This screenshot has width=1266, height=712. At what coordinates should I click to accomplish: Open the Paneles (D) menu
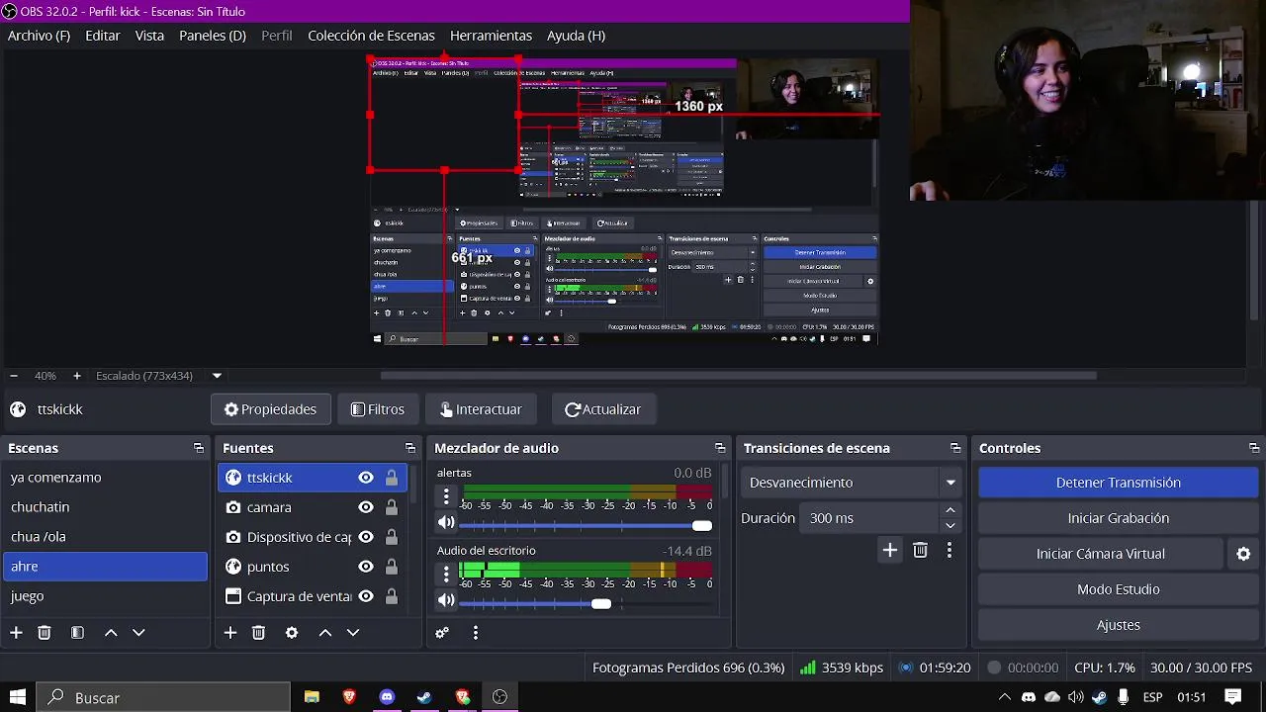pyautogui.click(x=213, y=36)
